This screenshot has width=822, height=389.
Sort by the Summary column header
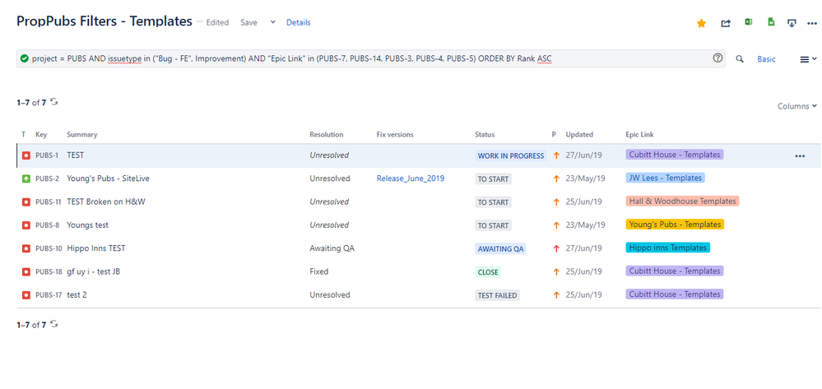pyautogui.click(x=81, y=135)
